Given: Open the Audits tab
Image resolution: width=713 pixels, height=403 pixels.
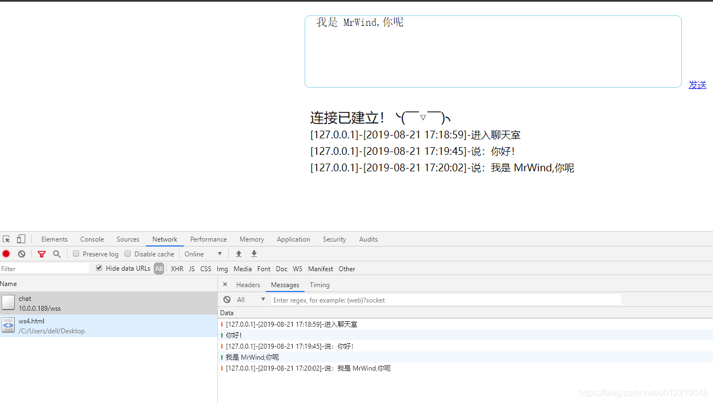Looking at the screenshot, I should coord(368,239).
